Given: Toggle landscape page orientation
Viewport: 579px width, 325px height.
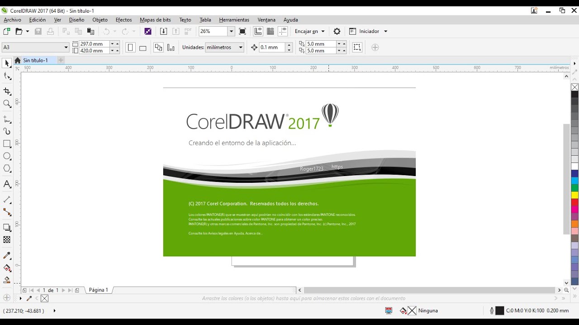Looking at the screenshot, I should click(x=142, y=47).
